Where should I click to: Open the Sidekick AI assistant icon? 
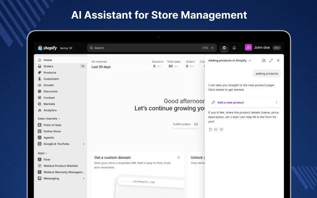coord(224,48)
